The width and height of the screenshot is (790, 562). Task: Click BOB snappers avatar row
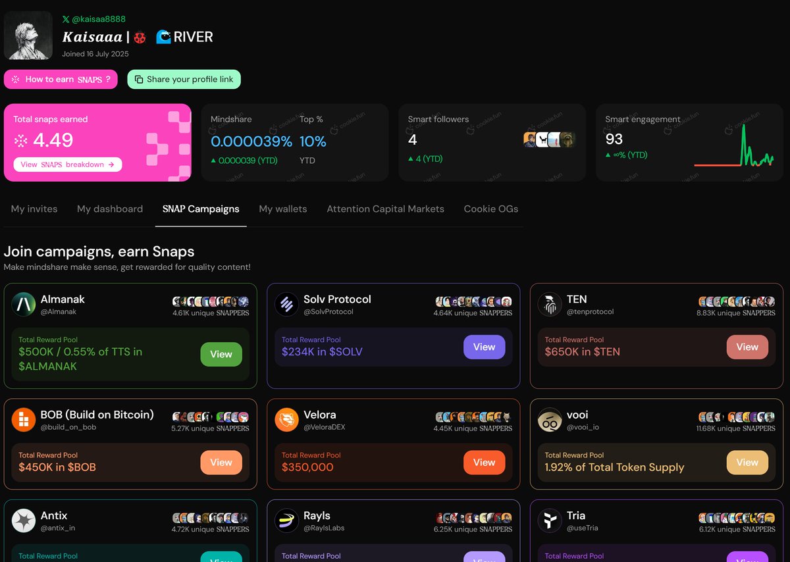(x=211, y=417)
